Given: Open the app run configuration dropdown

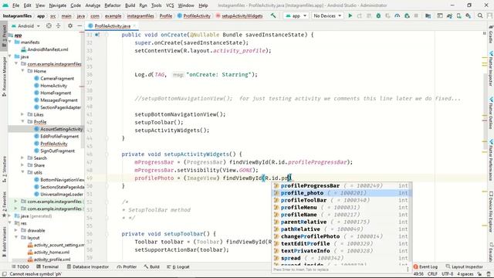Looking at the screenshot, I should pyautogui.click(x=296, y=15).
